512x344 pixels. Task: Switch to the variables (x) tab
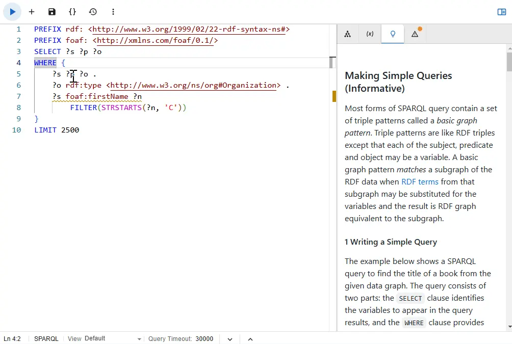370,34
